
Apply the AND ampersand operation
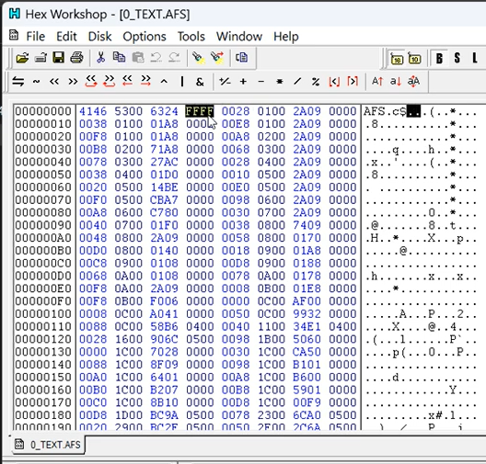pos(200,82)
